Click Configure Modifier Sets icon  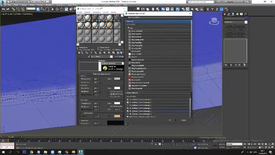click(x=244, y=65)
